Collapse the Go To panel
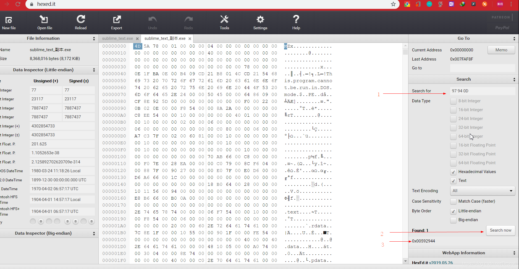The width and height of the screenshot is (519, 269). pyautogui.click(x=514, y=39)
